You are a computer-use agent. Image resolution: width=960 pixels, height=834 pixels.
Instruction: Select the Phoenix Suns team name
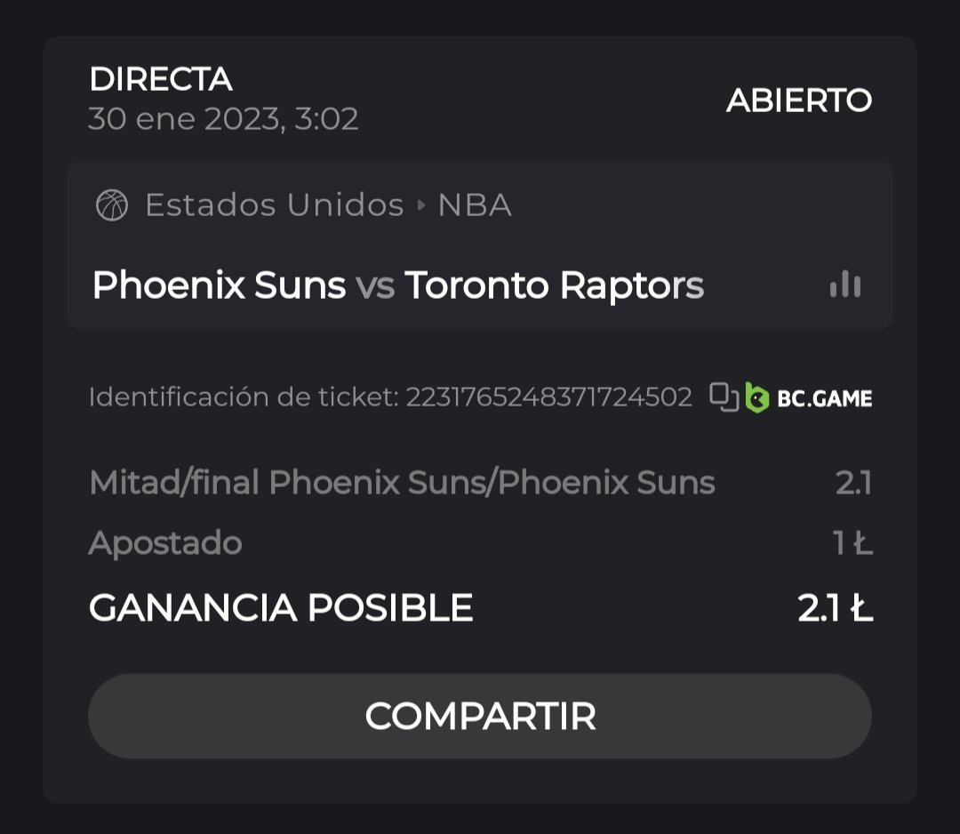pyautogui.click(x=219, y=285)
